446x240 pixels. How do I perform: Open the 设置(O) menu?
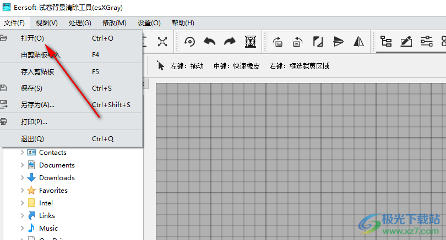pyautogui.click(x=149, y=23)
